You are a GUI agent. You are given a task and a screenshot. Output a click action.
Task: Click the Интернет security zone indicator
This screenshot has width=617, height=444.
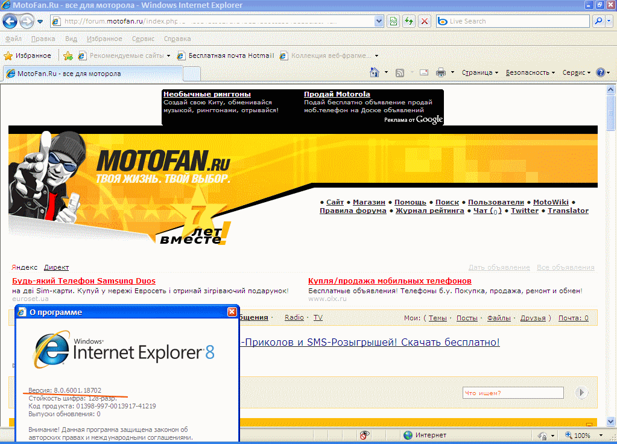425,436
